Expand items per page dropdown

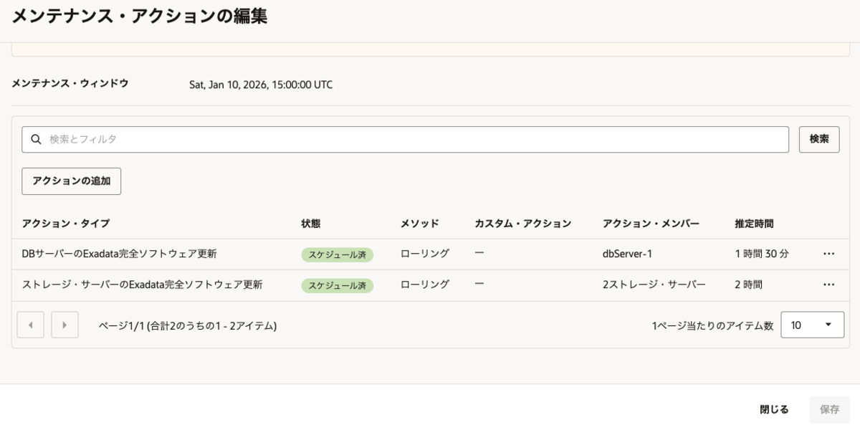pyautogui.click(x=812, y=325)
